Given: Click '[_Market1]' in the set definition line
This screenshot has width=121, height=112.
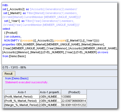Looking at the screenshot, I should coord(15,13).
